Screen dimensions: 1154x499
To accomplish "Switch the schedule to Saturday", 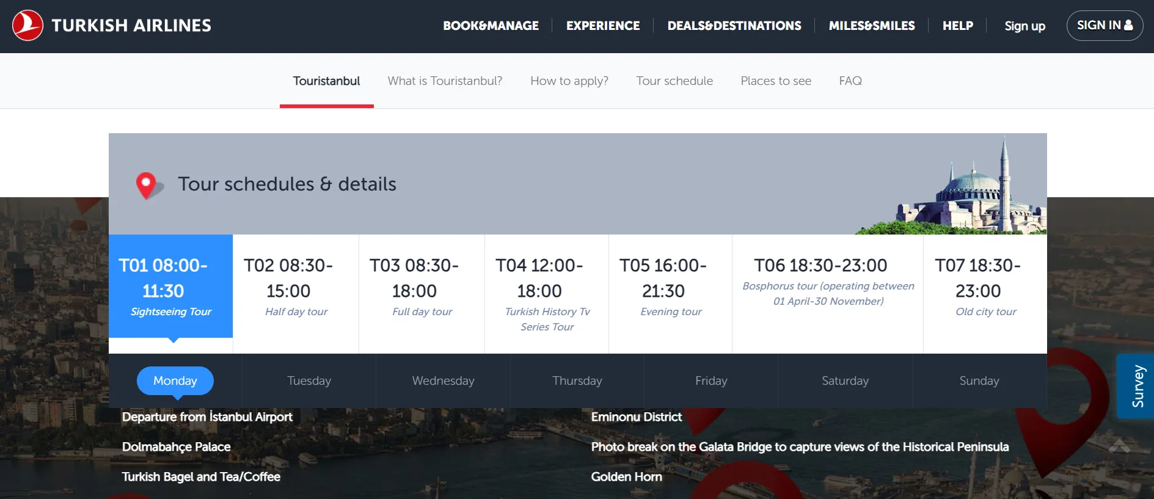I will point(845,381).
